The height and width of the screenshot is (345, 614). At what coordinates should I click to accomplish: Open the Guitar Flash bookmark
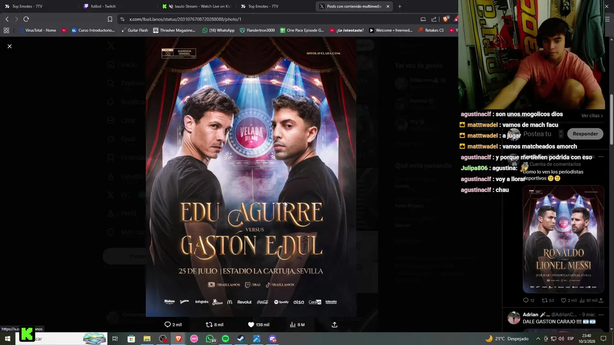tap(134, 30)
